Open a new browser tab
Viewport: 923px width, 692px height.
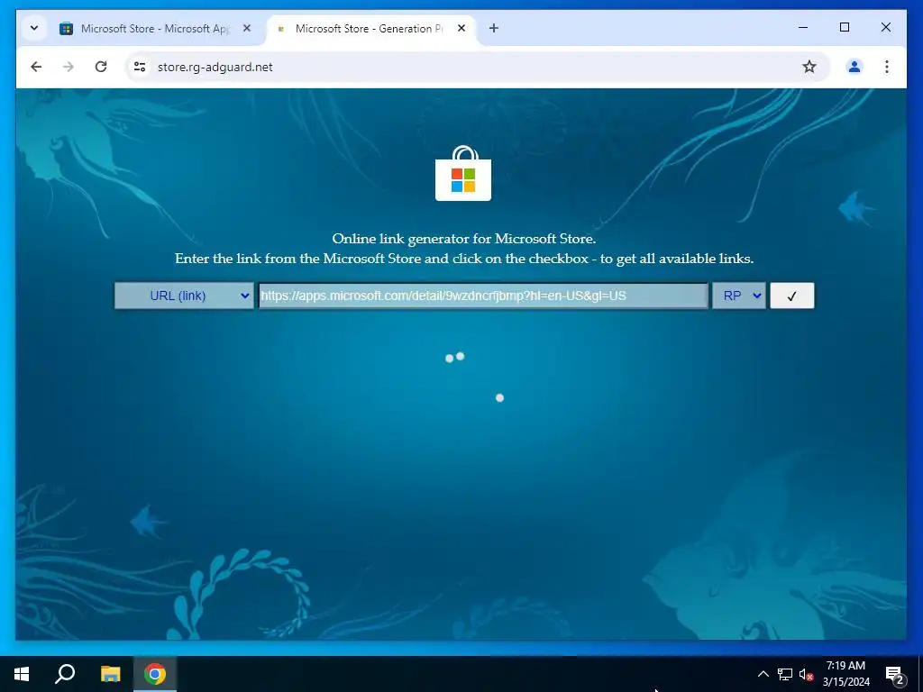click(494, 28)
